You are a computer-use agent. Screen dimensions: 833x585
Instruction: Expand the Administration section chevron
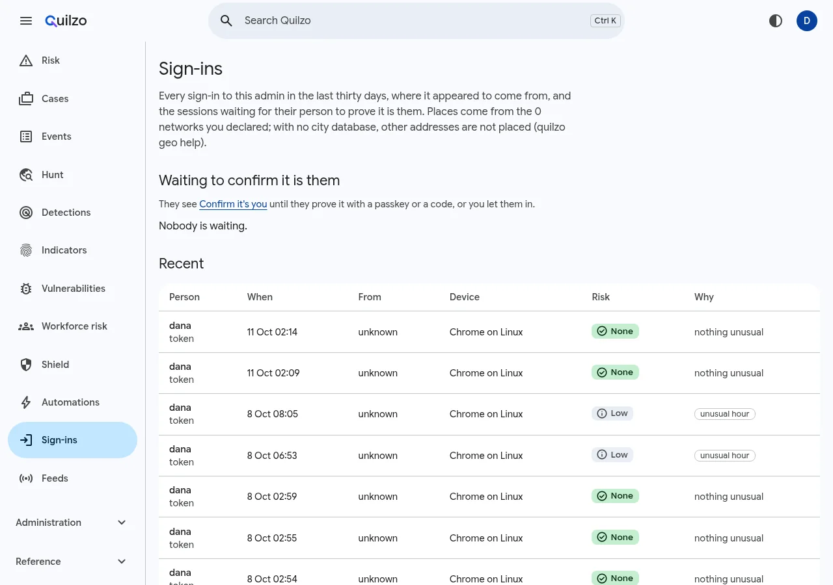coord(122,523)
